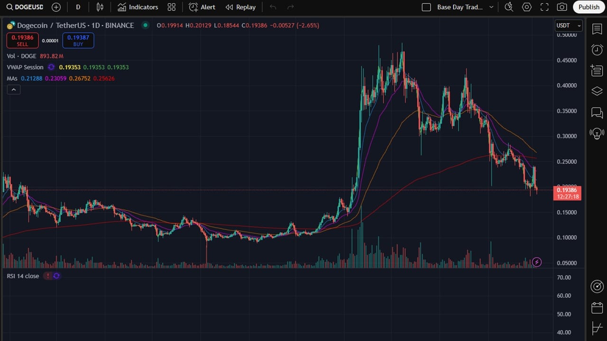Click the Publish button
Image resolution: width=607 pixels, height=341 pixels.
pos(589,7)
